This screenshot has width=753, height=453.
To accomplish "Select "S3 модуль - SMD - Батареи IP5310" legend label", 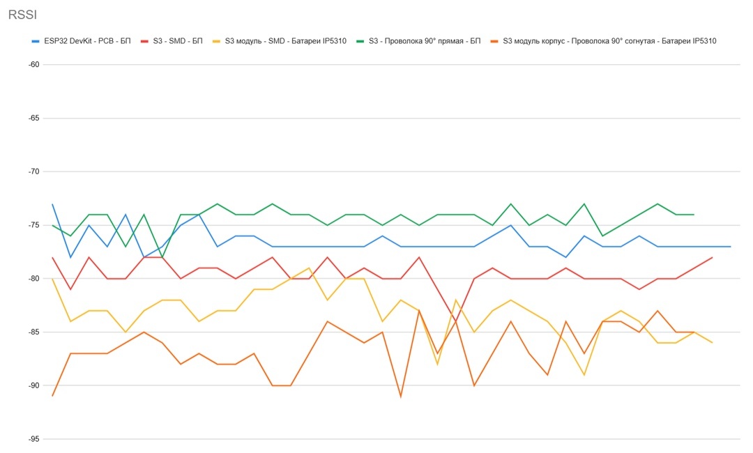I will [x=285, y=41].
